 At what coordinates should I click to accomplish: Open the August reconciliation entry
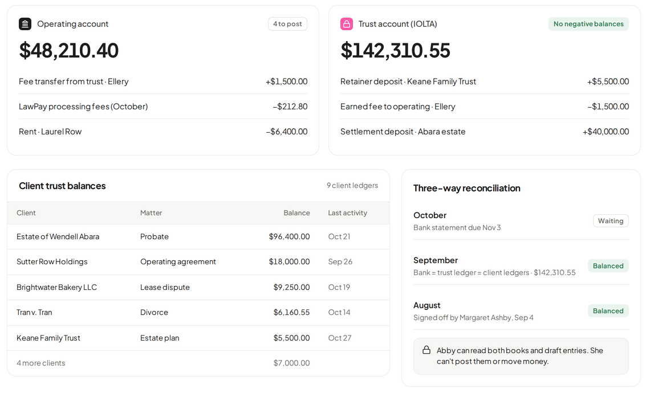click(521, 311)
